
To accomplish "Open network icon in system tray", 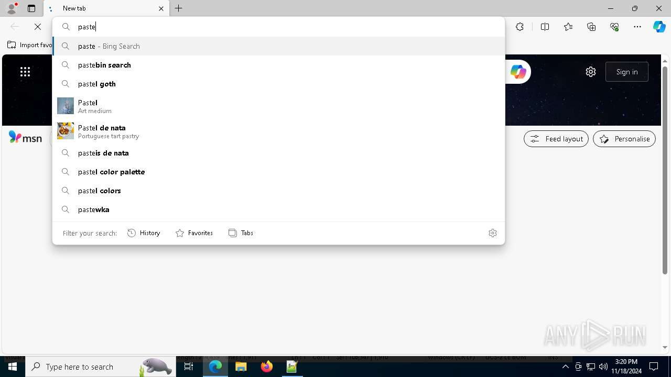I will tap(591, 367).
